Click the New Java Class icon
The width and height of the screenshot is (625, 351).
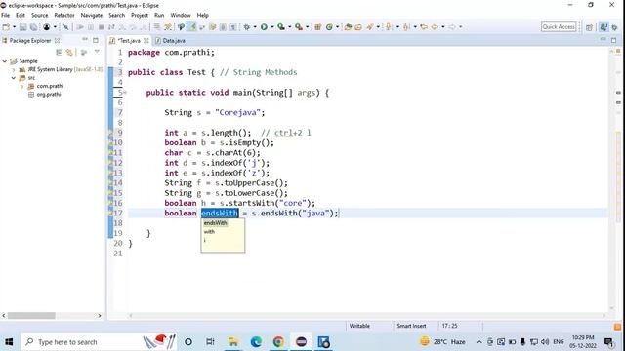coord(329,27)
